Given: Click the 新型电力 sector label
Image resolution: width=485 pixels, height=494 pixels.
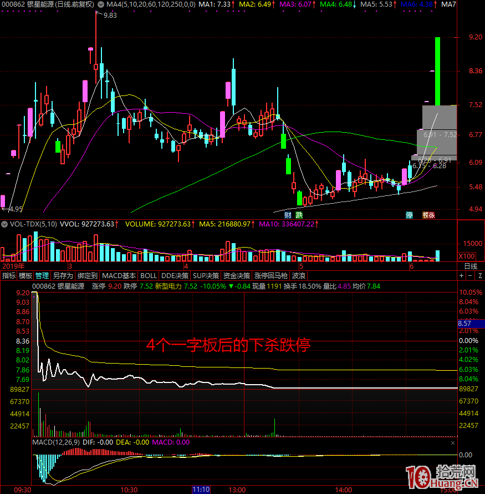Looking at the screenshot, I should pos(169,286).
